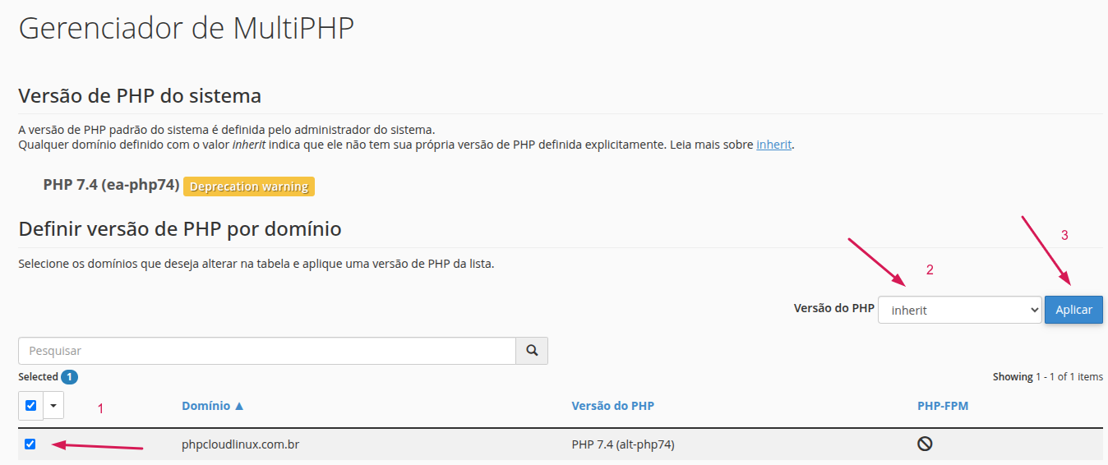
Task: Click the PHP 7.4 (alt-php74) cell
Action: click(623, 444)
